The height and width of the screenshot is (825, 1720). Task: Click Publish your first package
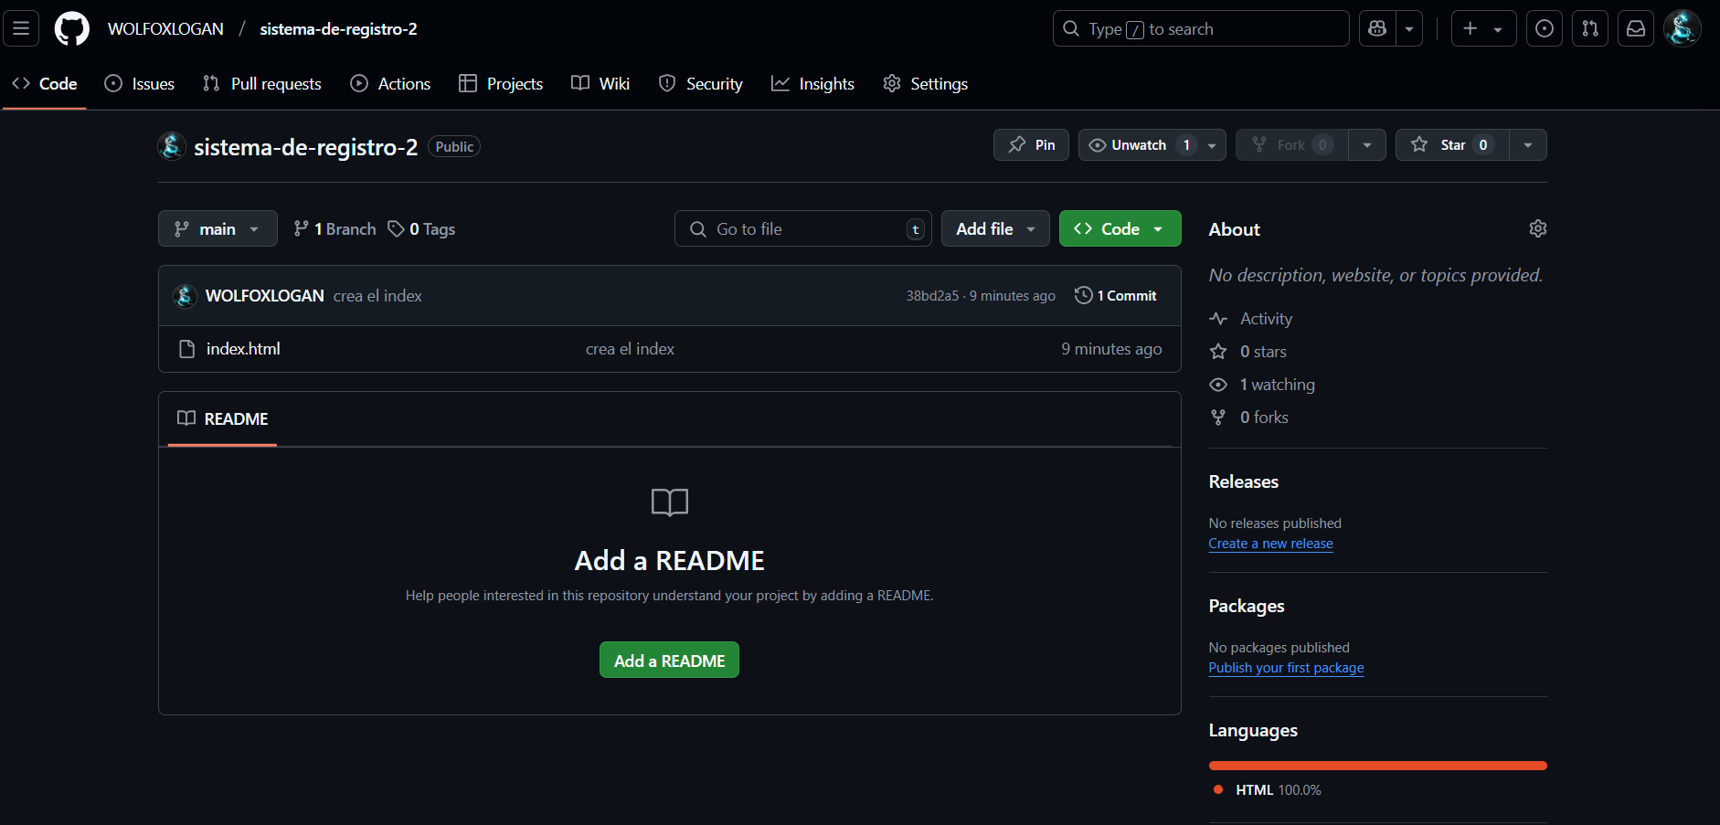point(1286,667)
